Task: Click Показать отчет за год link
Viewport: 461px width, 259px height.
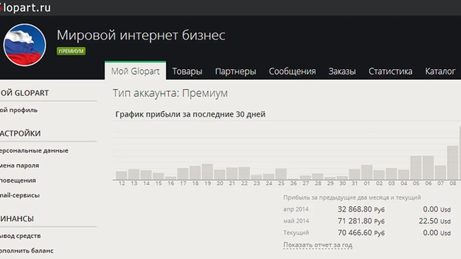Action: click(x=318, y=245)
